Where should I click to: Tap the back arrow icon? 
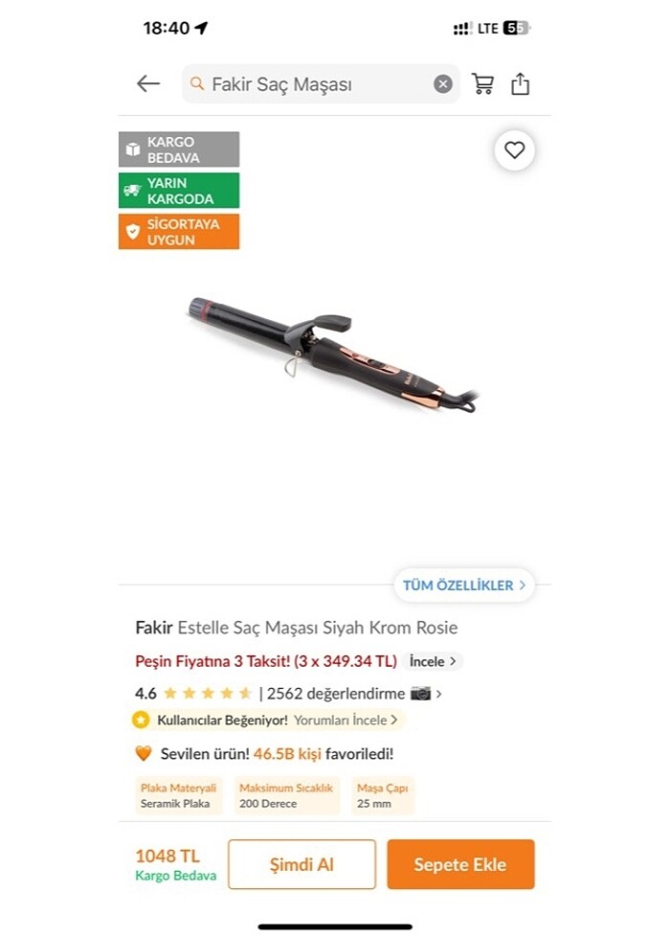148,84
